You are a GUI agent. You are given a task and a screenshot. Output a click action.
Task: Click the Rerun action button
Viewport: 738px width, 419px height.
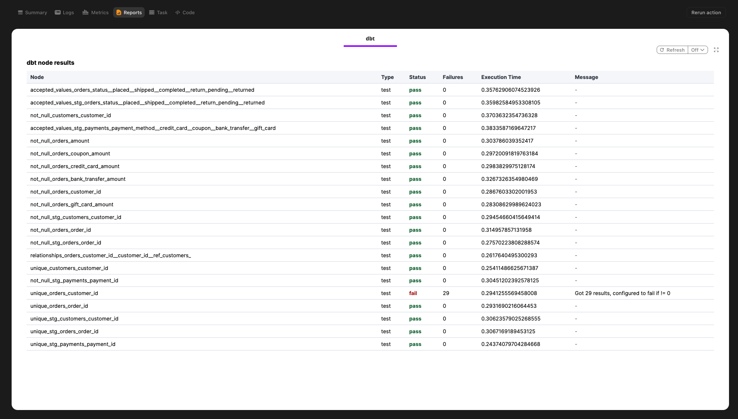tap(706, 12)
